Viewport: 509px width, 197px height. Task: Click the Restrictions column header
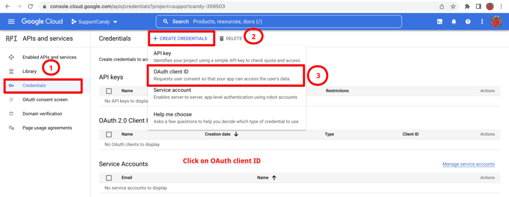tap(338, 91)
